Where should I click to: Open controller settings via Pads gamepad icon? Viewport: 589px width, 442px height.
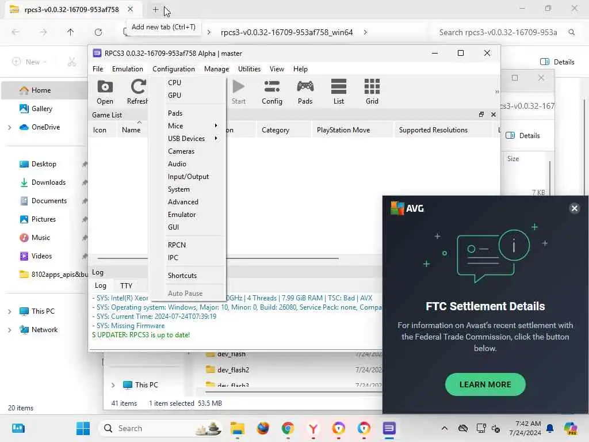(305, 92)
